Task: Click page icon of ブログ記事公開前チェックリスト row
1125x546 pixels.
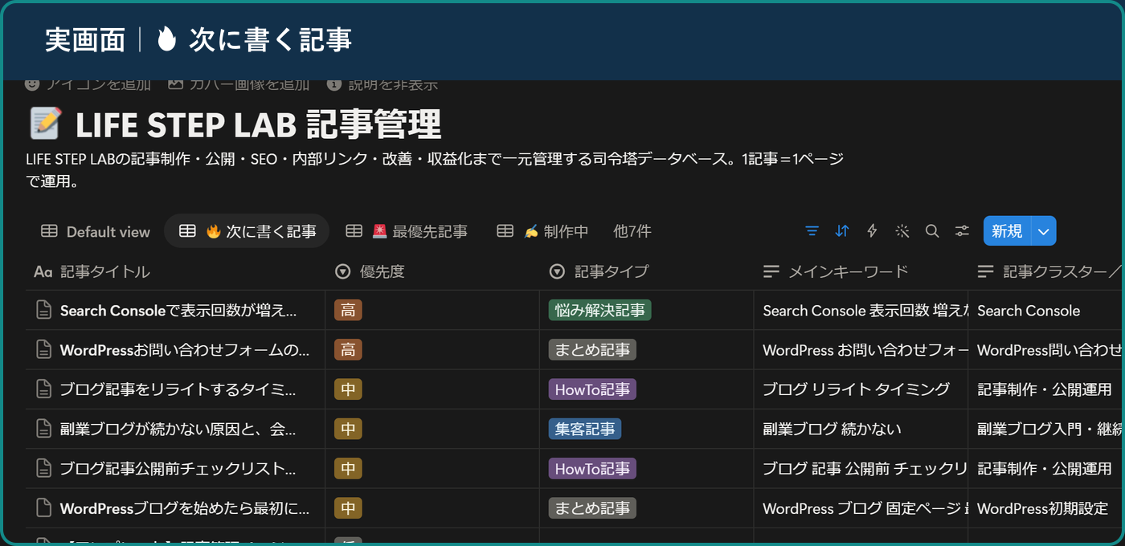Action: (x=44, y=469)
